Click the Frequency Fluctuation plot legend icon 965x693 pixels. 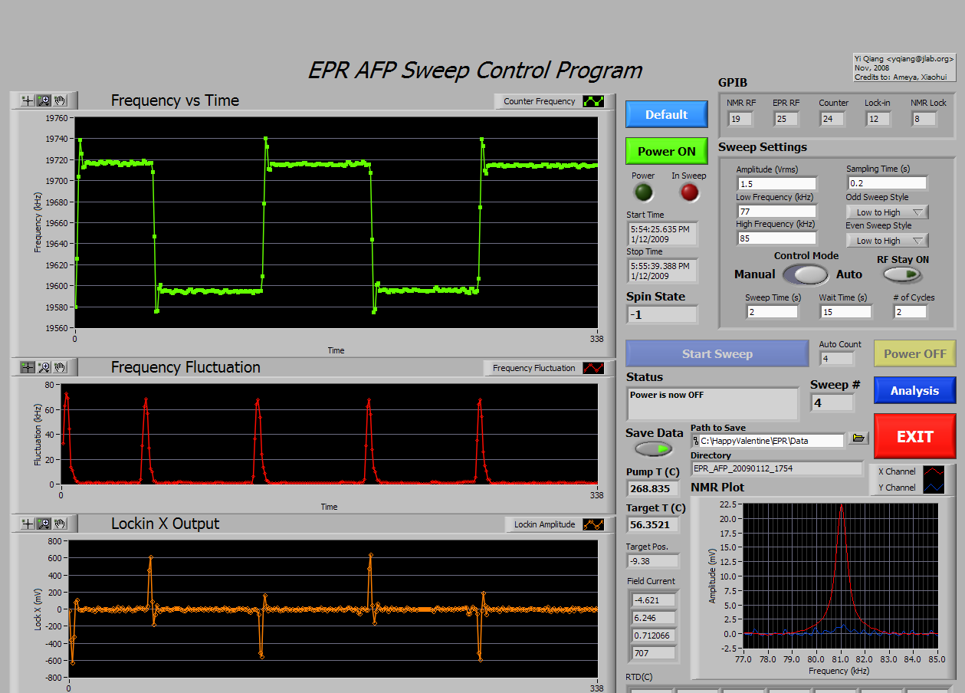click(x=593, y=368)
